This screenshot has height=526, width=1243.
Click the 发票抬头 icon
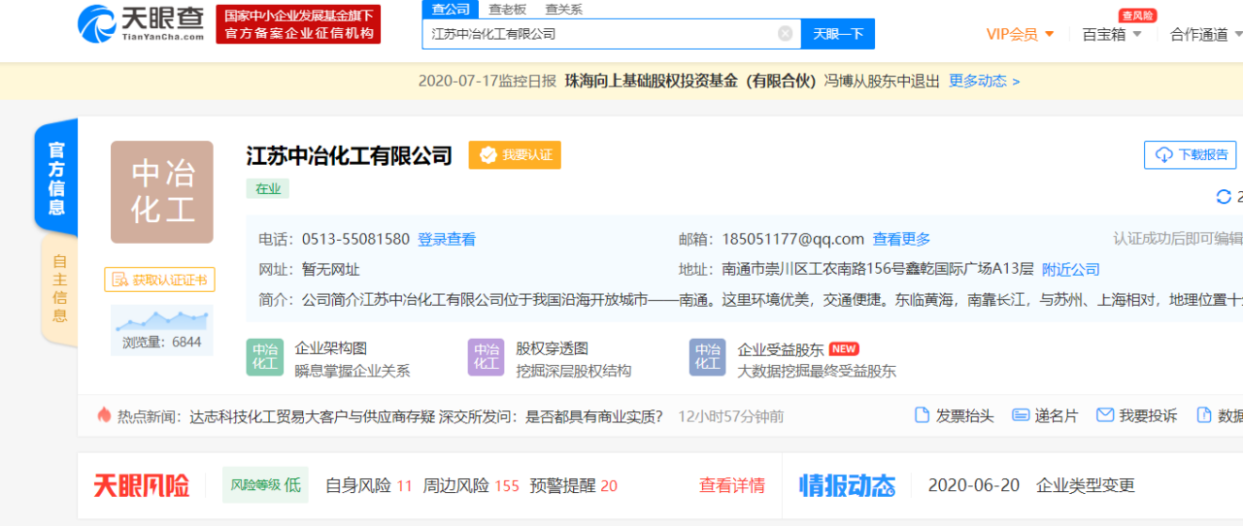point(923,415)
